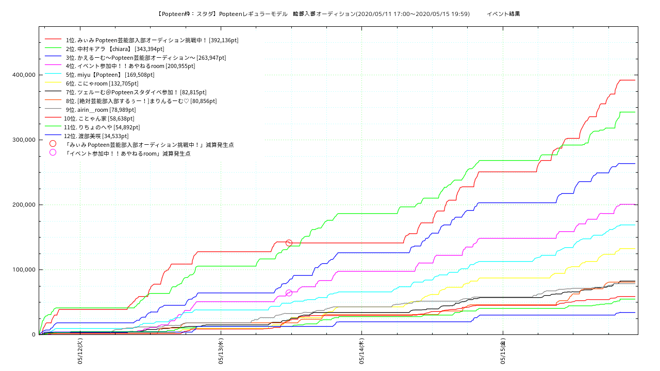Click the 100,000 y-axis label
Viewport: 660px width, 371px height.
(x=23, y=269)
